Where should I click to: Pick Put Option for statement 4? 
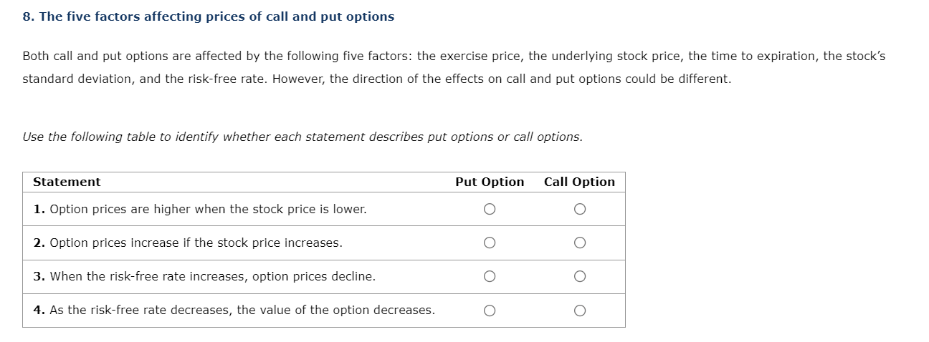pyautogui.click(x=489, y=310)
